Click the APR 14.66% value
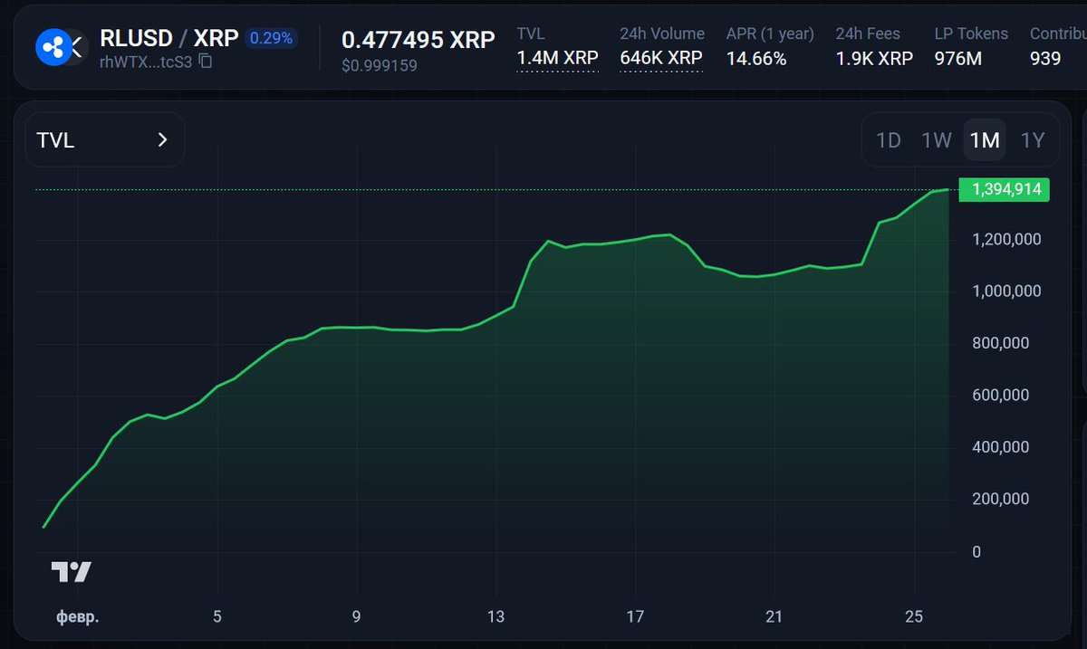 coord(756,59)
